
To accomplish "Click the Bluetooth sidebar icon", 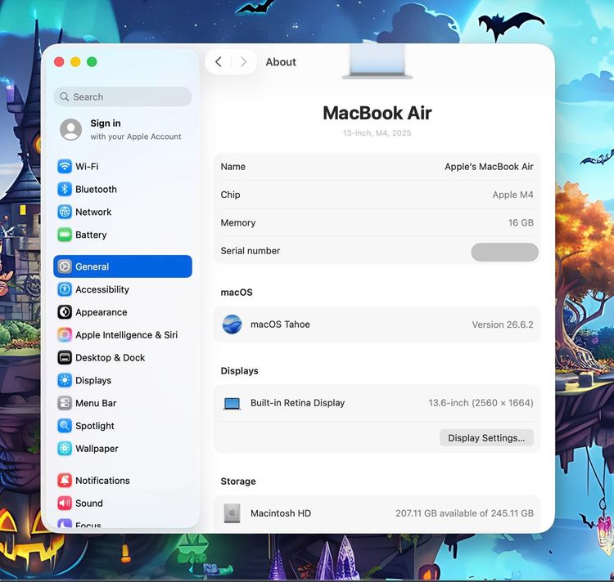I will 65,189.
